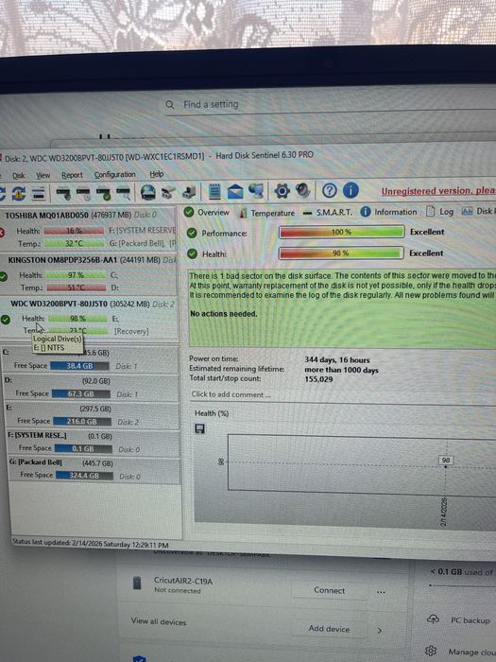Select the E: partition (297.5 GB) row

pyautogui.click(x=92, y=415)
